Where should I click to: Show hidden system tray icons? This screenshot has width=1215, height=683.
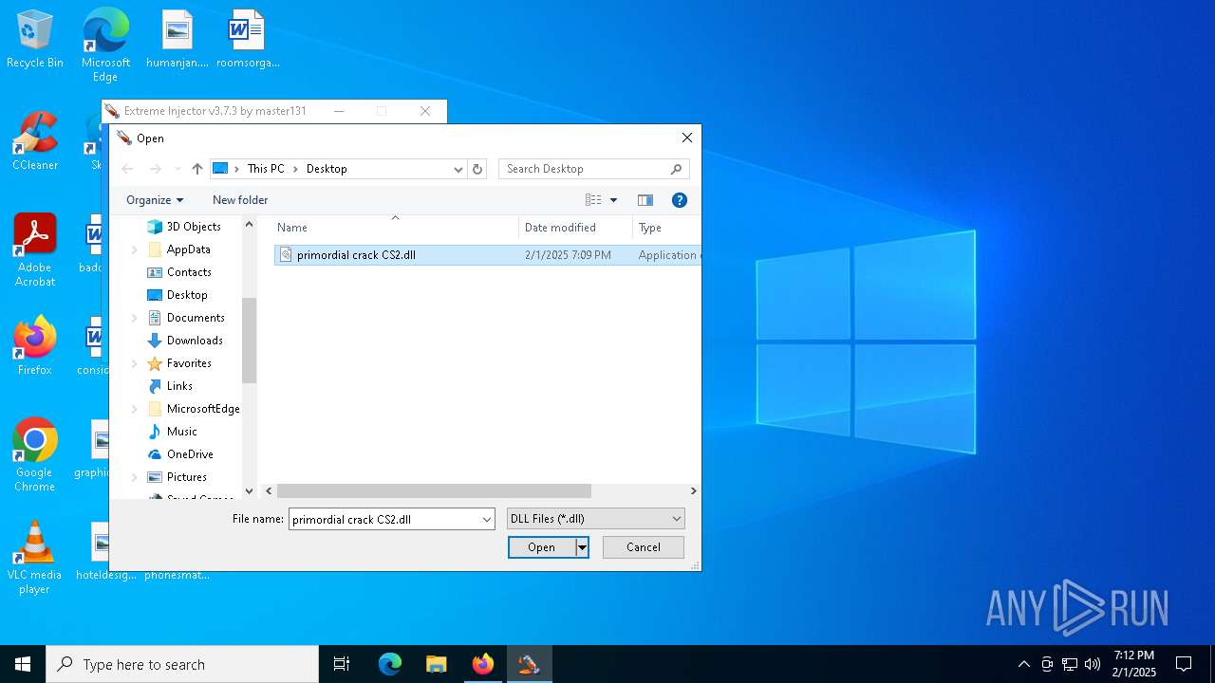pos(1023,664)
